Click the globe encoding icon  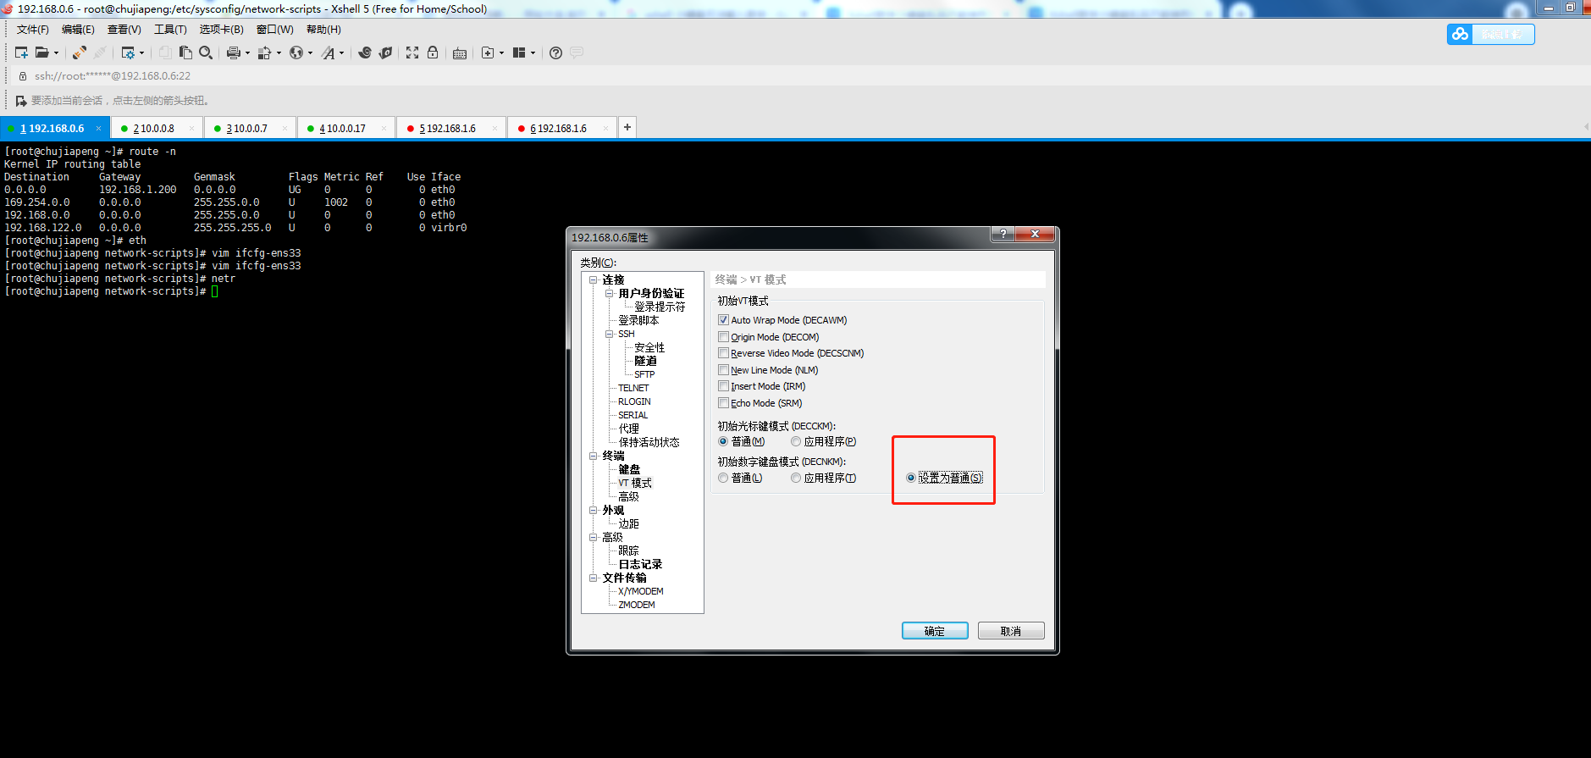point(296,53)
